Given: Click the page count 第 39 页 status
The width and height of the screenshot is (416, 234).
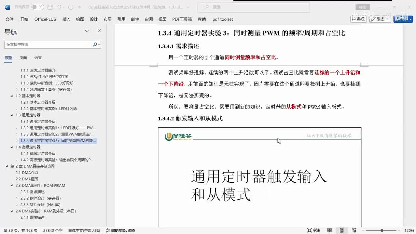Looking at the screenshot, I should 21,230.
